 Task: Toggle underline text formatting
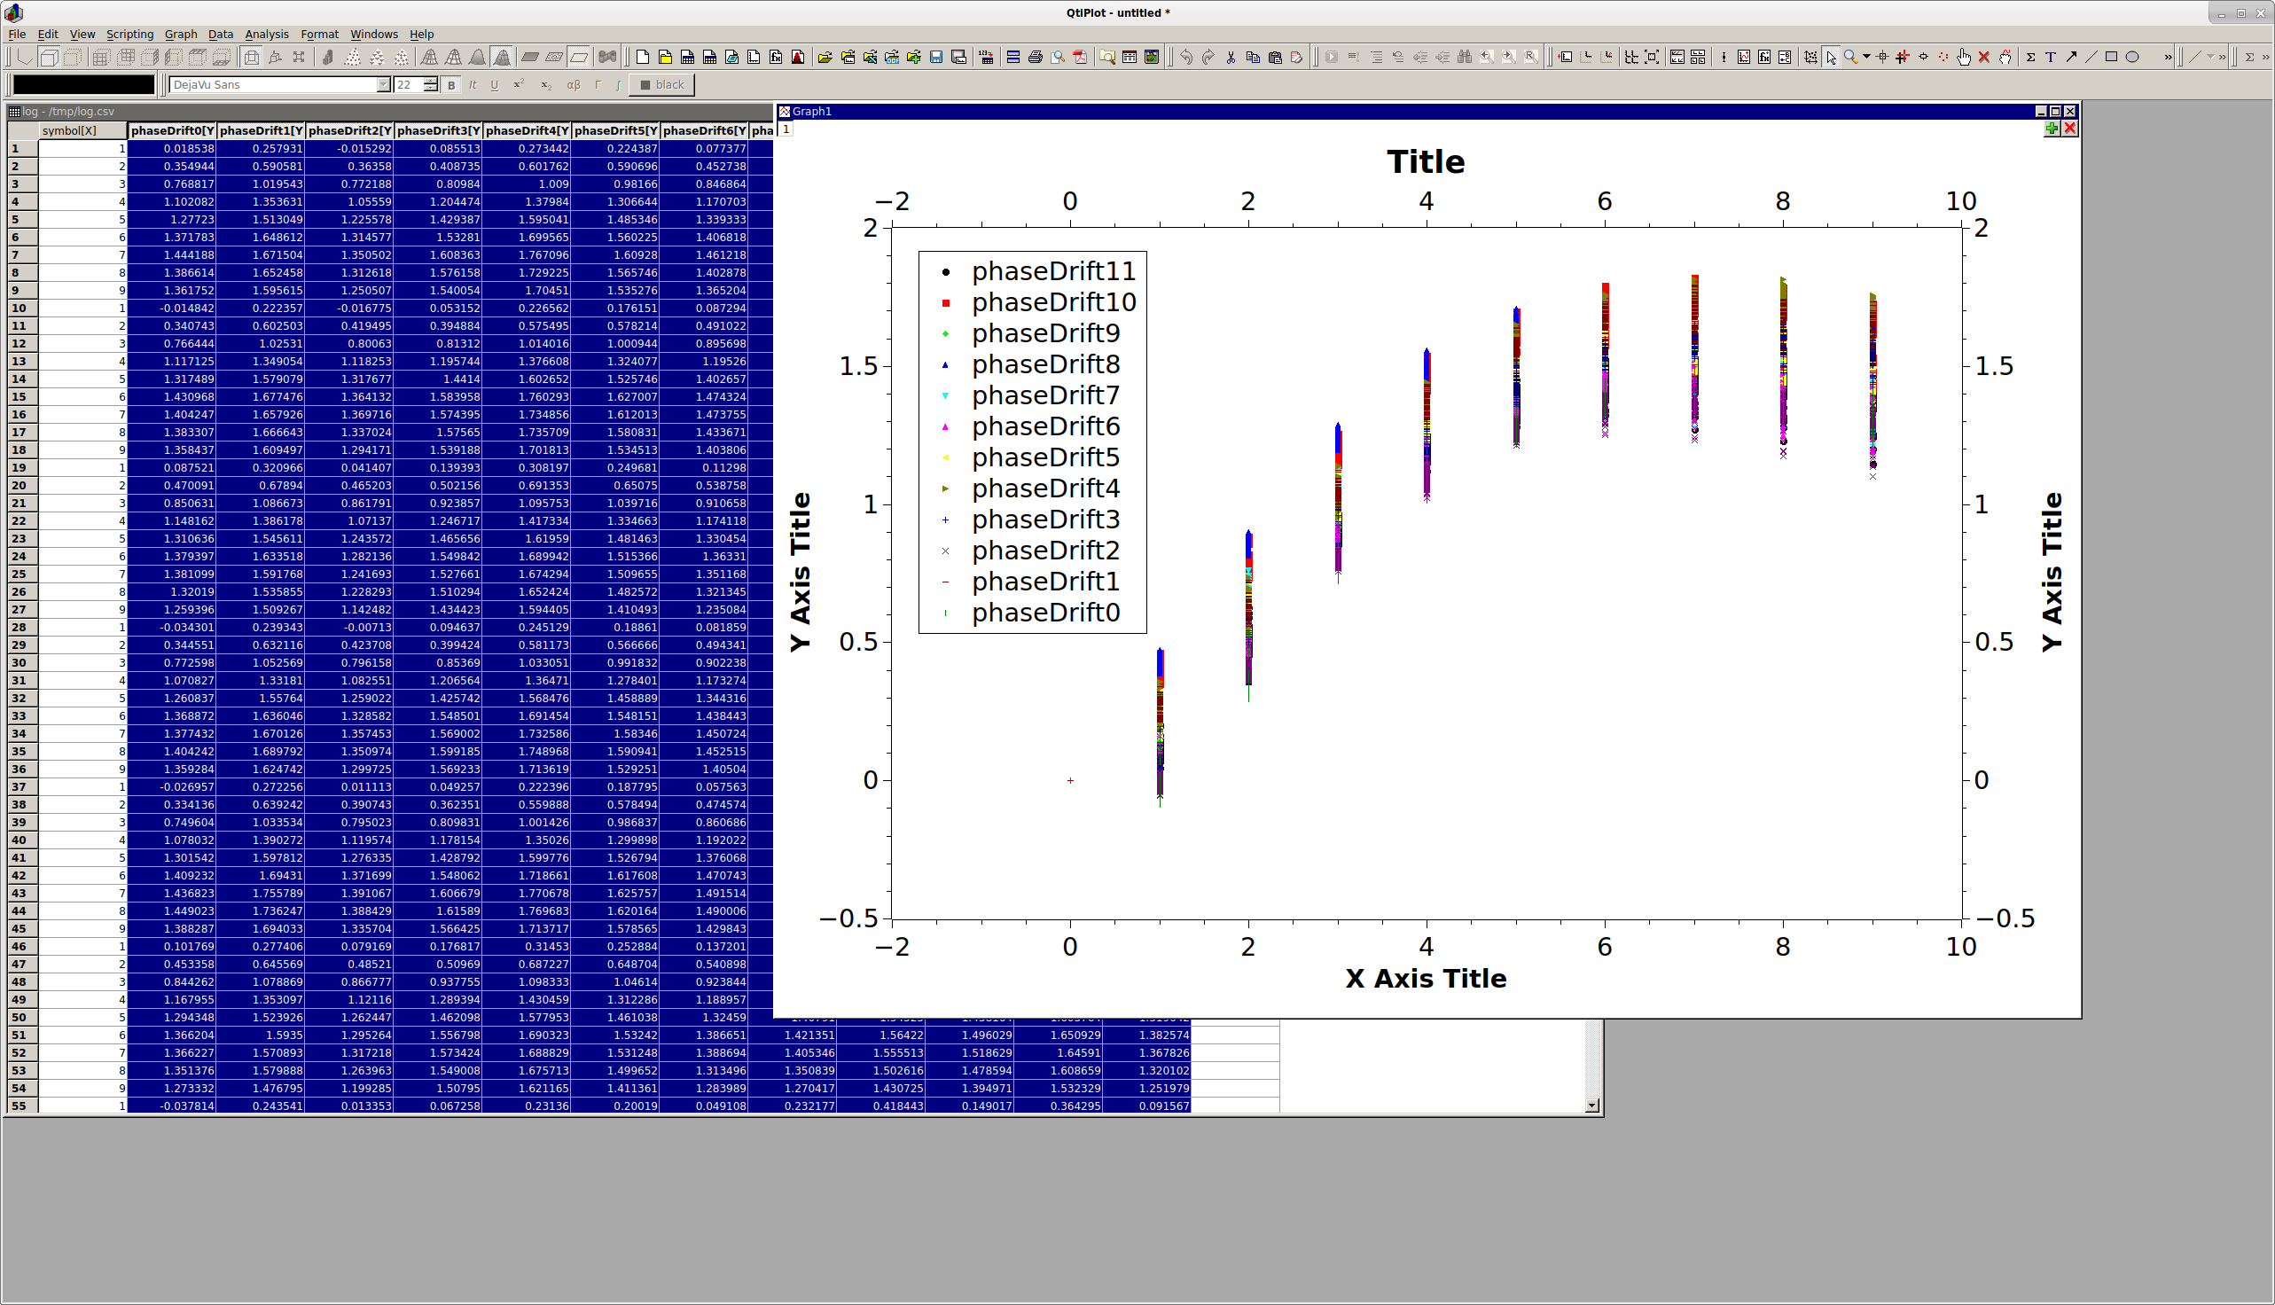[x=494, y=85]
